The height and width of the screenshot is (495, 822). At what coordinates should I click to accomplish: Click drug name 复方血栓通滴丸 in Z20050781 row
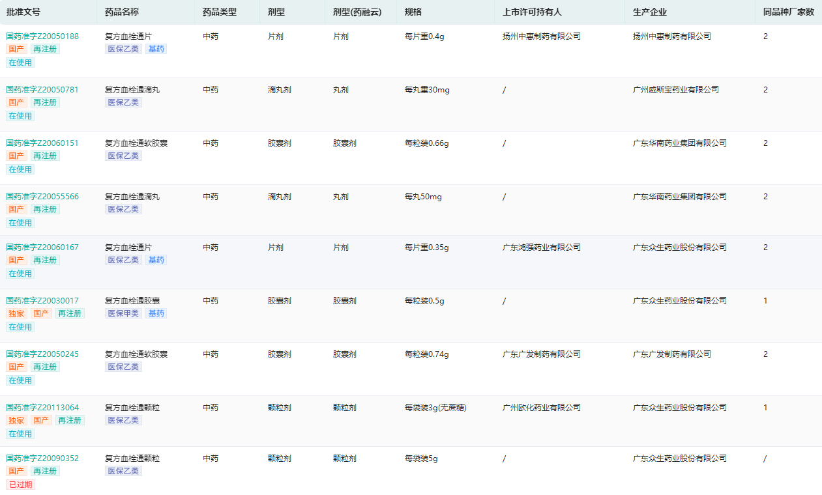(132, 90)
